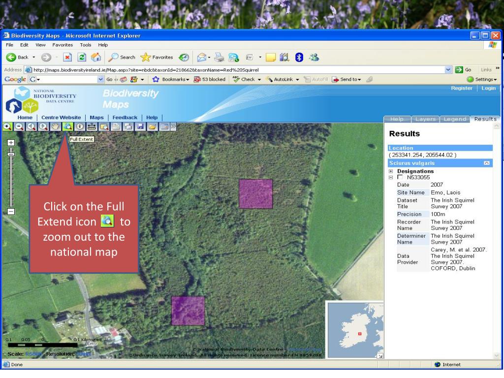Activate the Pan hand tool

coord(56,126)
